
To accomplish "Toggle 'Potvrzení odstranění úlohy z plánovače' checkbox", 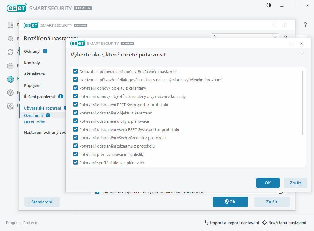I will coord(75,121).
